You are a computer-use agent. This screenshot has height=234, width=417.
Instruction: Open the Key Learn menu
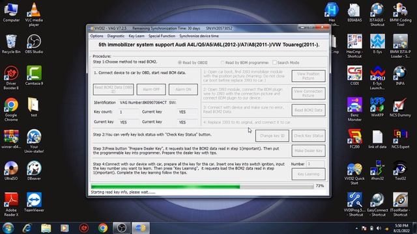pyautogui.click(x=136, y=36)
